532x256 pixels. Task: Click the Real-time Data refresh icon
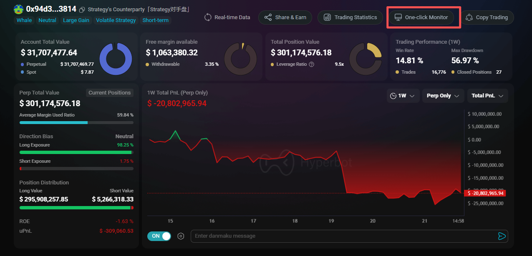coord(208,17)
